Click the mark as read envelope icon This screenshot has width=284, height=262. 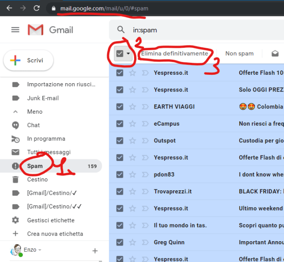pos(275,54)
